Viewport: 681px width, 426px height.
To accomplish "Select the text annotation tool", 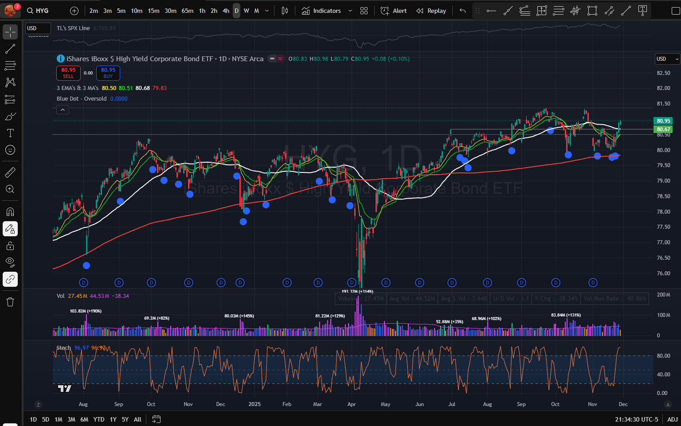I will [x=10, y=133].
